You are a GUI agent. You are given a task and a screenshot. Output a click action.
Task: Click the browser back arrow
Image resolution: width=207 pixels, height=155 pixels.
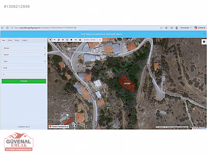coord(2,28)
